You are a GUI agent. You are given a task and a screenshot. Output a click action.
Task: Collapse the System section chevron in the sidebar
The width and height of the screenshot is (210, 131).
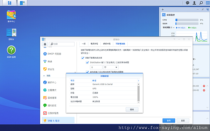click(44, 76)
